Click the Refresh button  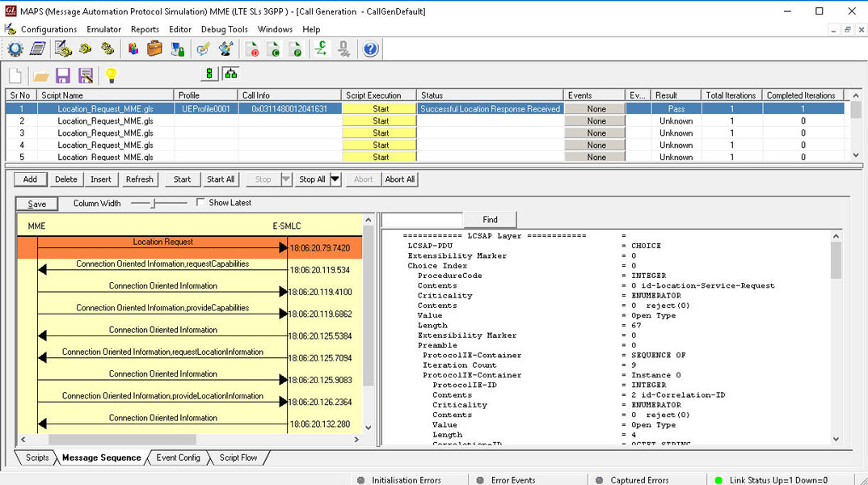[x=140, y=179]
